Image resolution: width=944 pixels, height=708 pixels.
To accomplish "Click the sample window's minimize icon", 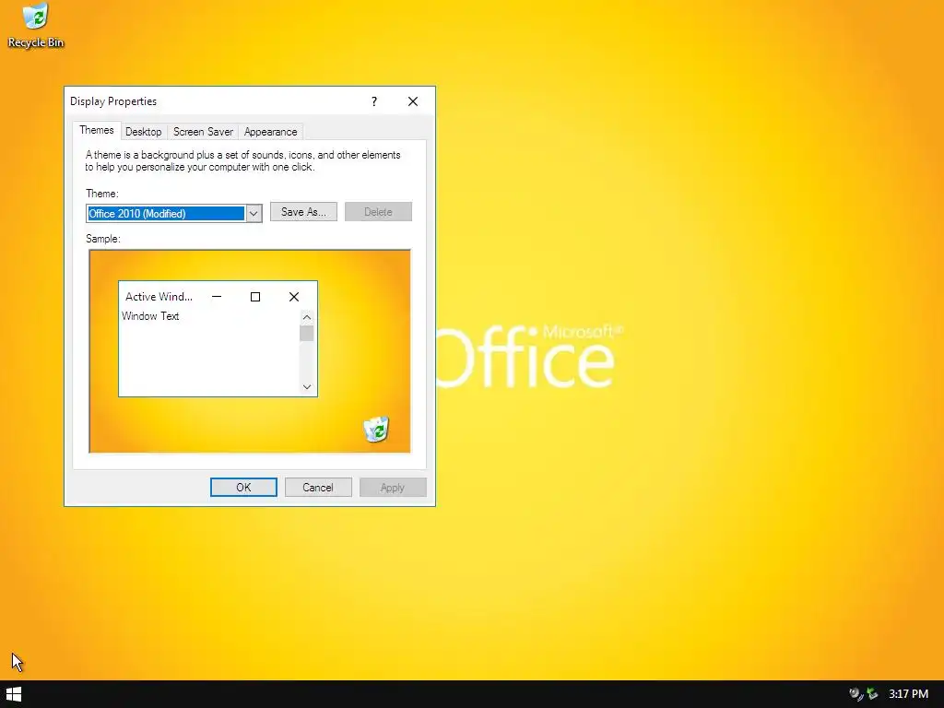I will pos(217,297).
